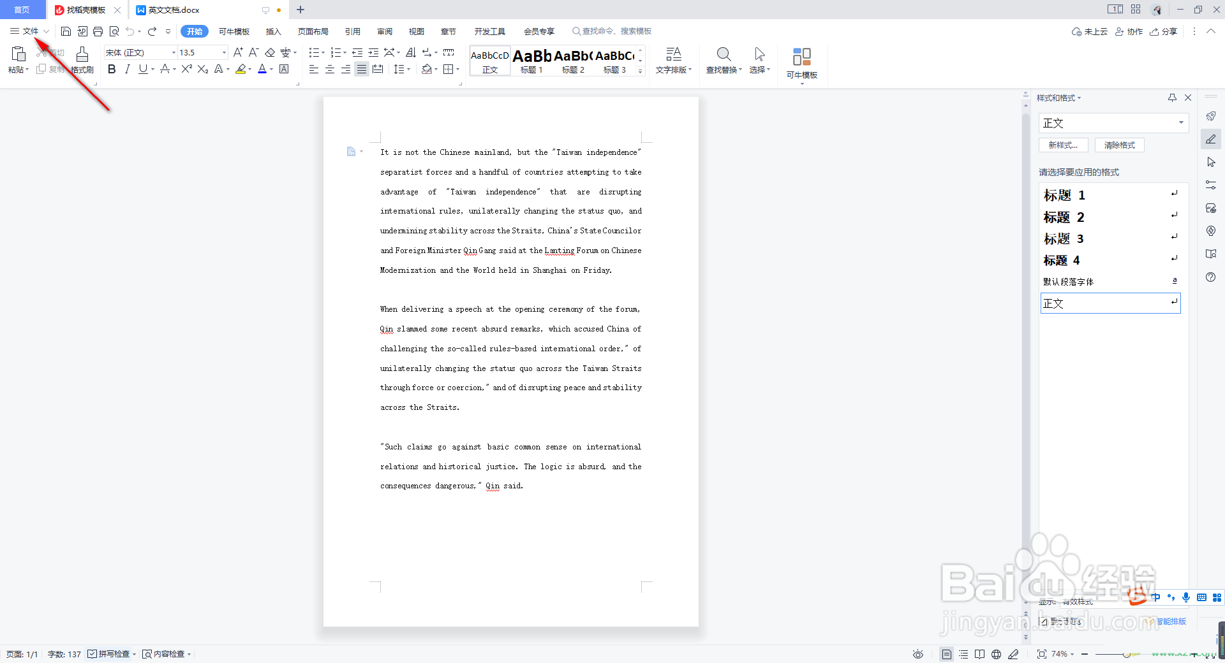The height and width of the screenshot is (663, 1225).
Task: Apply character border icon
Action: 284,69
